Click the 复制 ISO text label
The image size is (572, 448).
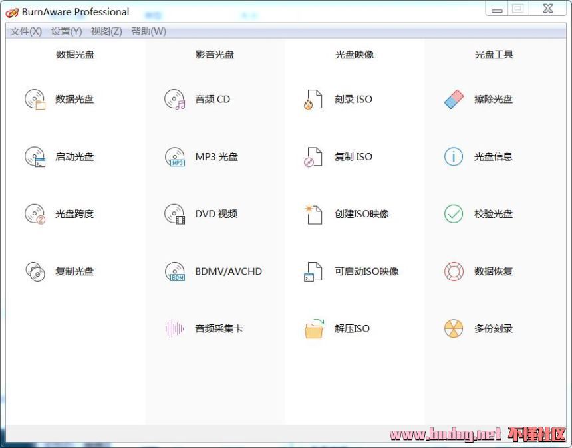coord(353,157)
